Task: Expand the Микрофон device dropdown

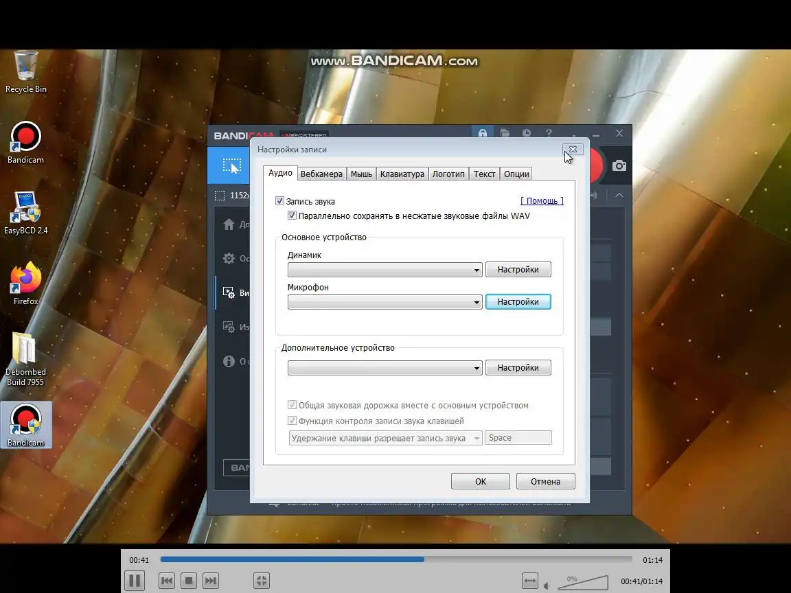Action: tap(385, 302)
